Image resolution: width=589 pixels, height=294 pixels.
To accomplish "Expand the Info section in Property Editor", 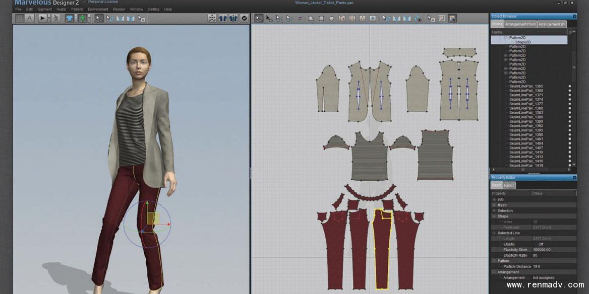I will [x=494, y=200].
